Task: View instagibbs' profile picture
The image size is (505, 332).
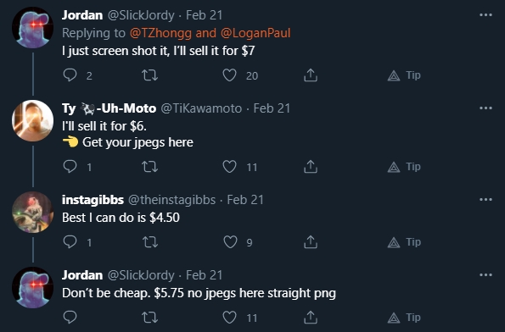Action: 32,212
